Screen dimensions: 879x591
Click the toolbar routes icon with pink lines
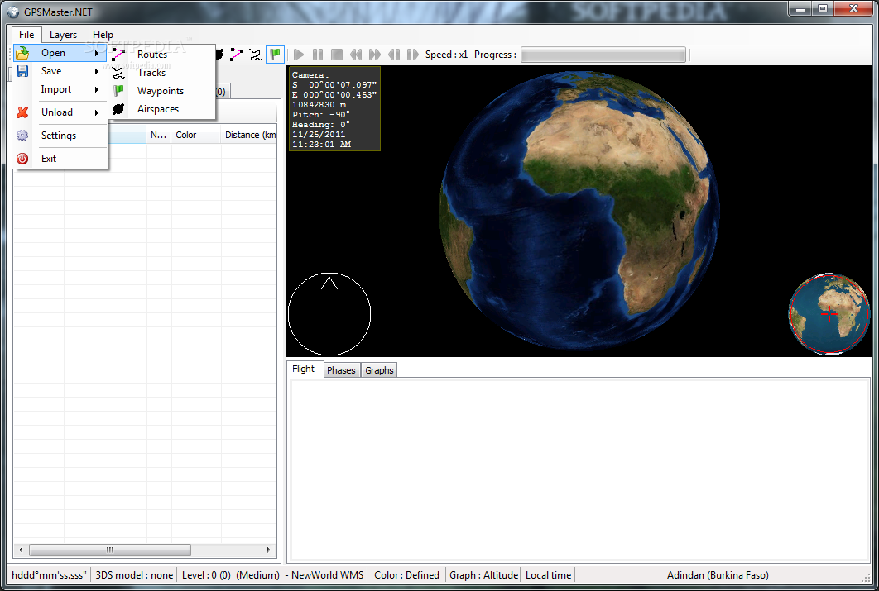[237, 55]
